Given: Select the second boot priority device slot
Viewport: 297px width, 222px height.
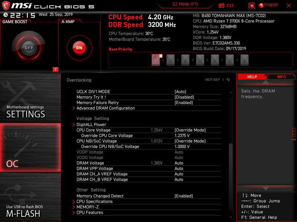Looking at the screenshot, I should click(x=171, y=60).
